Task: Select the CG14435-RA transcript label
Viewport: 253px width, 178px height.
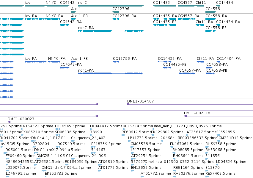Action: click(165, 16)
